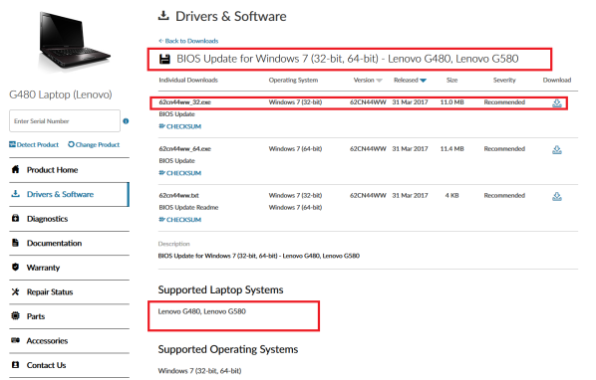The width and height of the screenshot is (596, 380).
Task: Download the 62cn44ww_64.exe file
Action: coord(557,149)
